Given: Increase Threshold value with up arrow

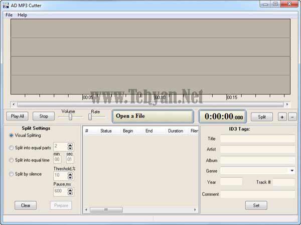Looking at the screenshot, I should pyautogui.click(x=70, y=174).
